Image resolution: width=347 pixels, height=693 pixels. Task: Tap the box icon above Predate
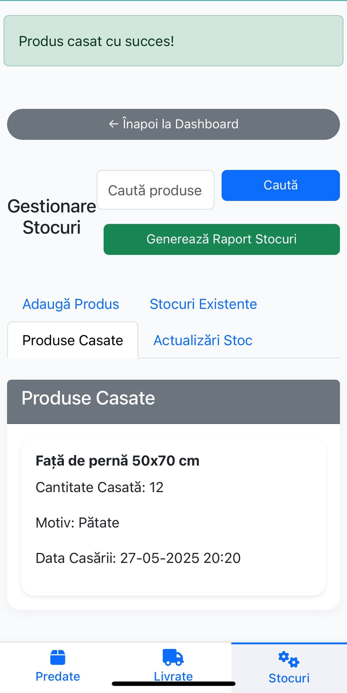click(x=58, y=657)
